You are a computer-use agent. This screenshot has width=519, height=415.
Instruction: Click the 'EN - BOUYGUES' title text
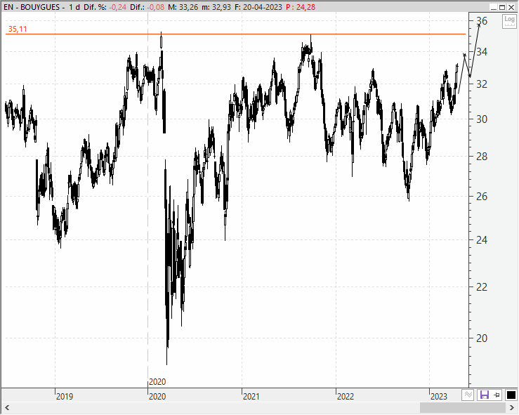[32, 7]
